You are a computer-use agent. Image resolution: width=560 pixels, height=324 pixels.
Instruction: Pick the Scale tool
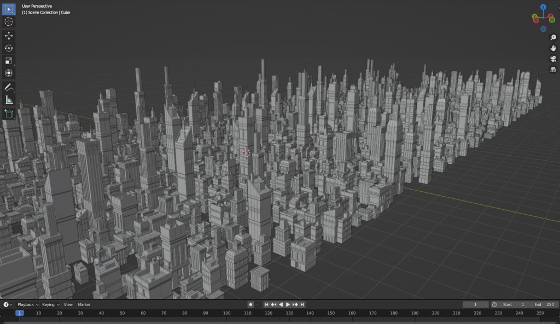tap(9, 61)
